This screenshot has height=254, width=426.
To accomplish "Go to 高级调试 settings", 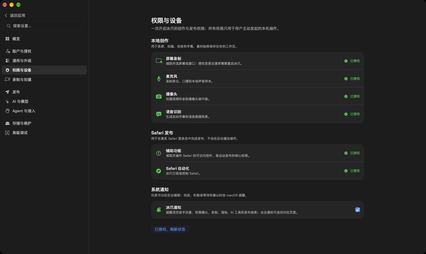I will coord(44,133).
